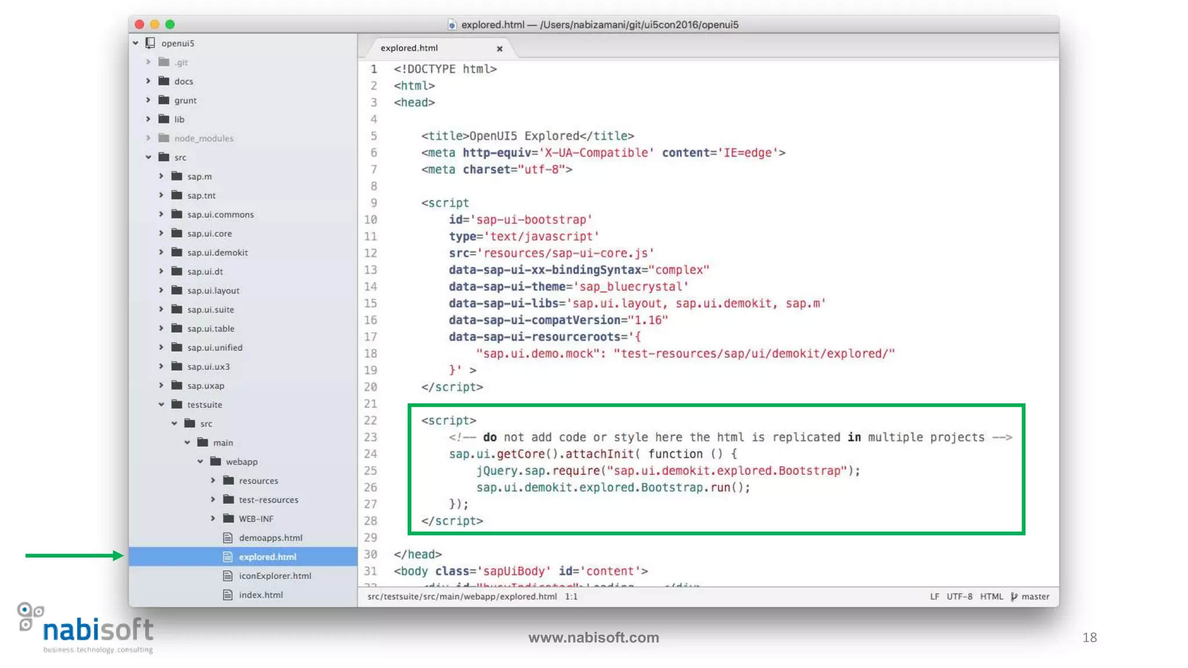Expand the test-resources folder
The width and height of the screenshot is (1188, 668).
coord(213,499)
